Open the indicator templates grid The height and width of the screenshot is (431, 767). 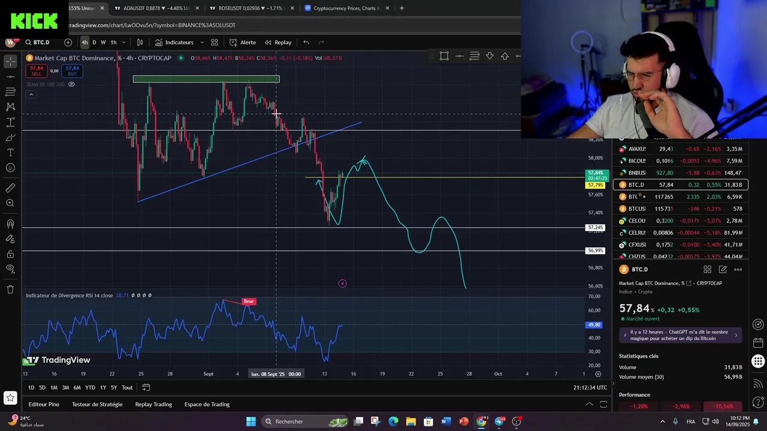[215, 43]
